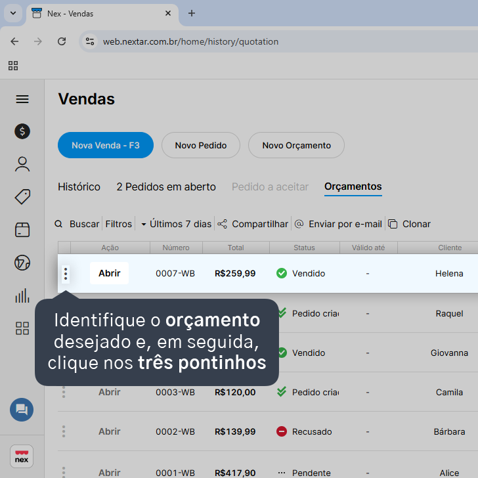Close the Nex - Vendas tab
This screenshot has height=478, width=478.
pyautogui.click(x=168, y=13)
